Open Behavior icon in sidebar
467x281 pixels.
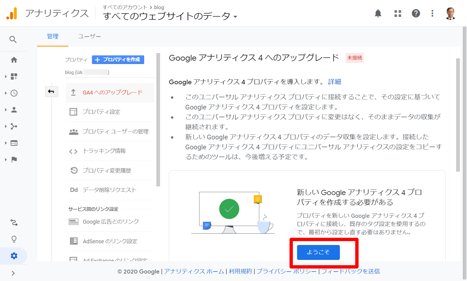(14, 143)
